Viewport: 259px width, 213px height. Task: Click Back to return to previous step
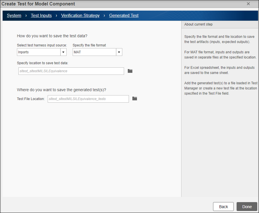223,206
